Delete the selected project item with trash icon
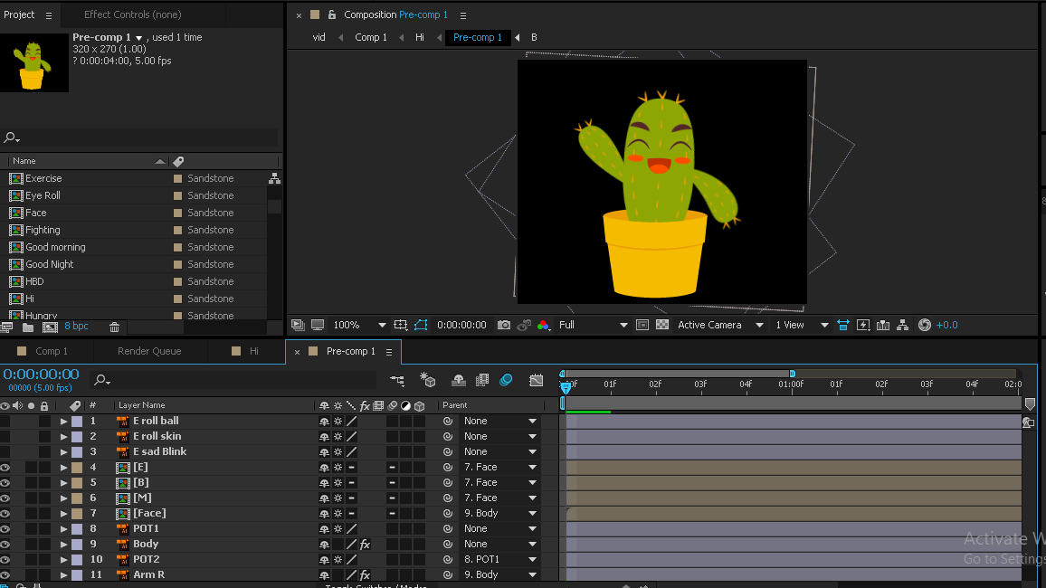Viewport: 1046px width, 588px height. (114, 327)
